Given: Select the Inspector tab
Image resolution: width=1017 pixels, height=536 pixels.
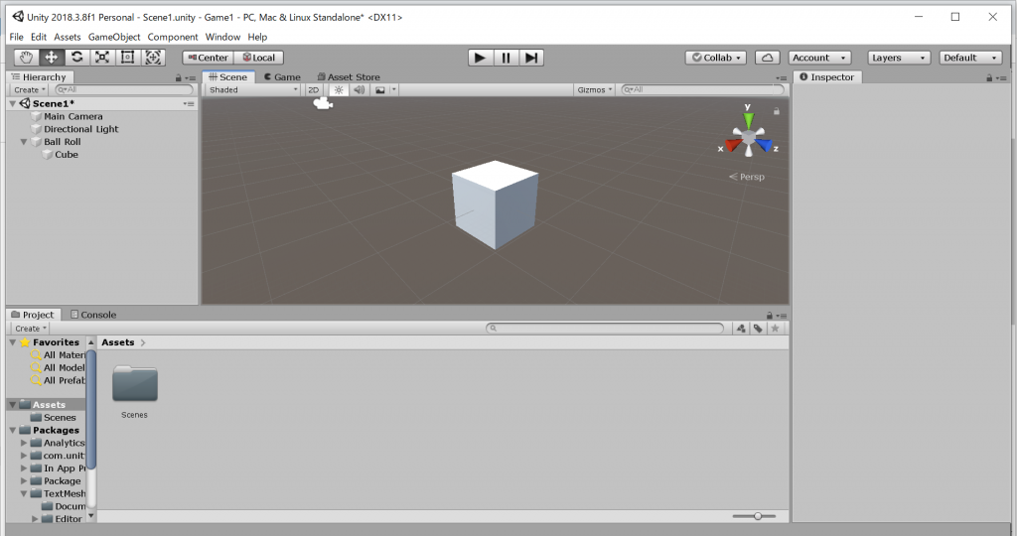Looking at the screenshot, I should (827, 76).
